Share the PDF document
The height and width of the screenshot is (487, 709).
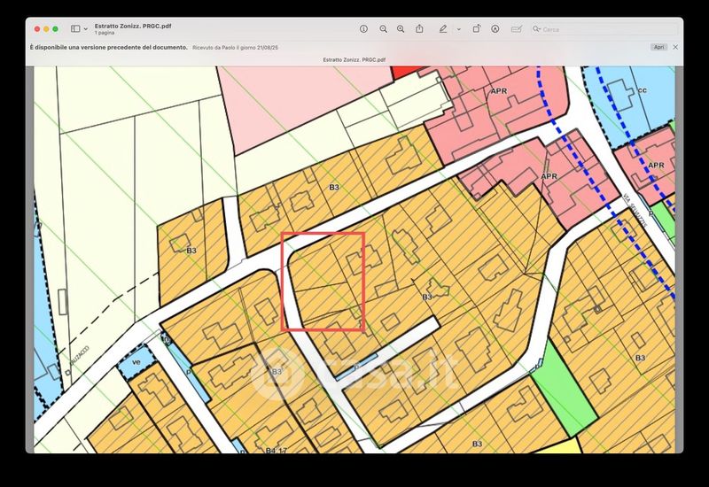419,29
